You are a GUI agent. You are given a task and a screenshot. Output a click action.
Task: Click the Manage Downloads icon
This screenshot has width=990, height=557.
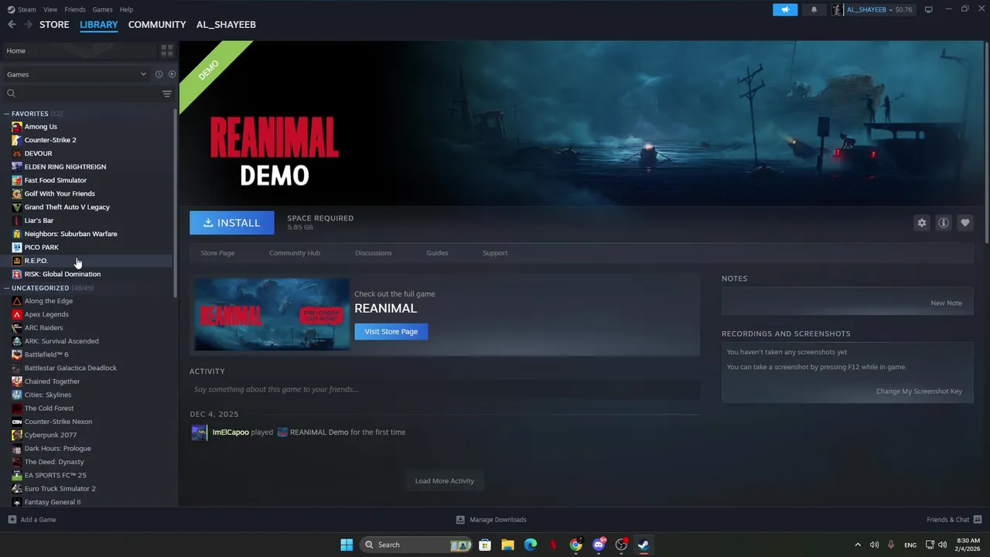[460, 520]
